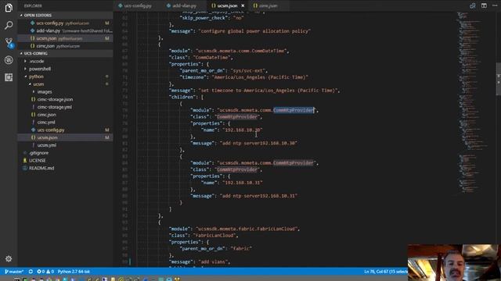The image size is (501, 281).
Task: Open cimc-storage.yml in file tree
Action: click(x=54, y=107)
